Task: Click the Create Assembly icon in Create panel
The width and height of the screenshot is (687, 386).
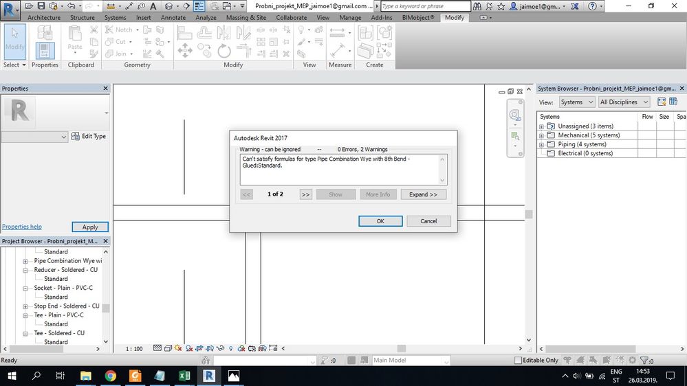Action: click(x=365, y=32)
